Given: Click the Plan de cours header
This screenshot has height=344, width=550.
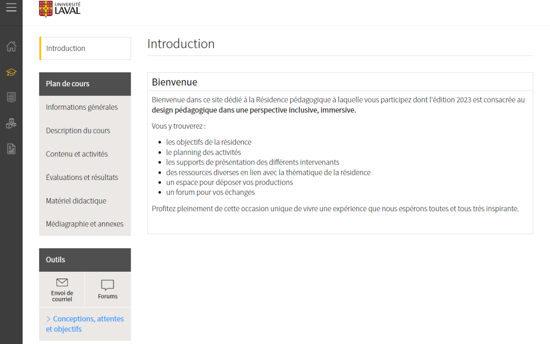Looking at the screenshot, I should coord(68,84).
